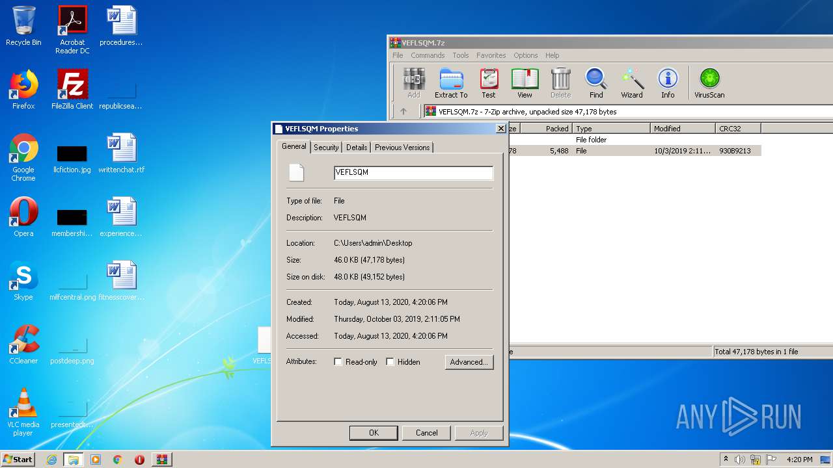Launch the Opera desktop shortcut
Screen dimensions: 833x468
pyautogui.click(x=23, y=217)
